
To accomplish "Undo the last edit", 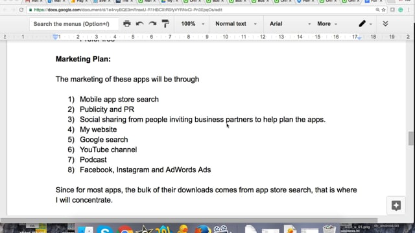I will [140, 24].
